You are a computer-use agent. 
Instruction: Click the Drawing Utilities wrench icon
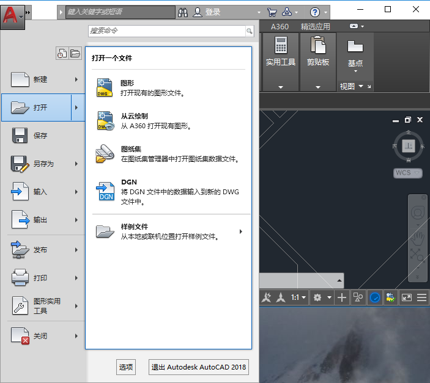click(20, 306)
